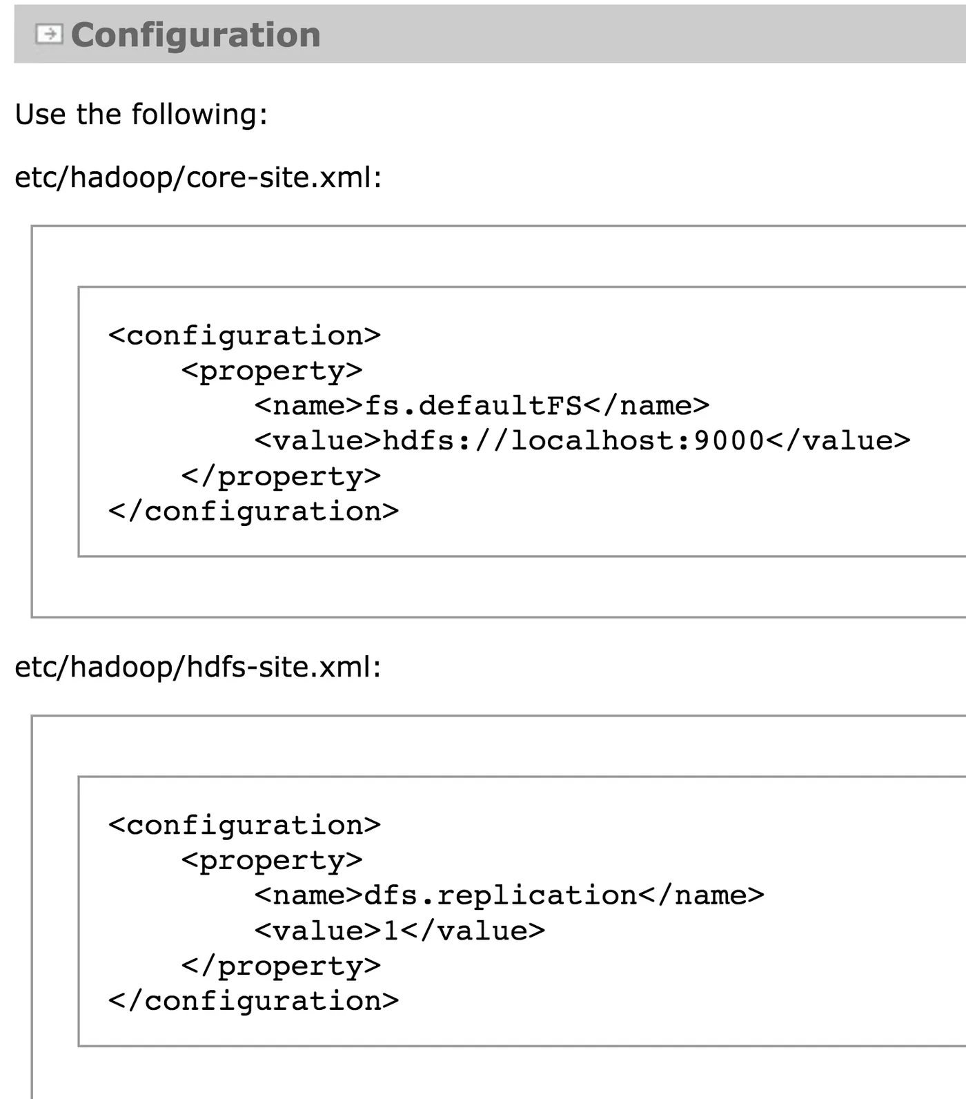
Task: Click the closing name tag after dfs.replication
Action: pyautogui.click(x=700, y=895)
